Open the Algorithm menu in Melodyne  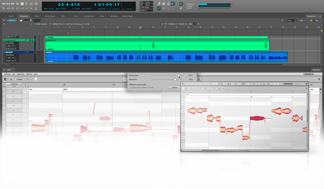(x=21, y=74)
